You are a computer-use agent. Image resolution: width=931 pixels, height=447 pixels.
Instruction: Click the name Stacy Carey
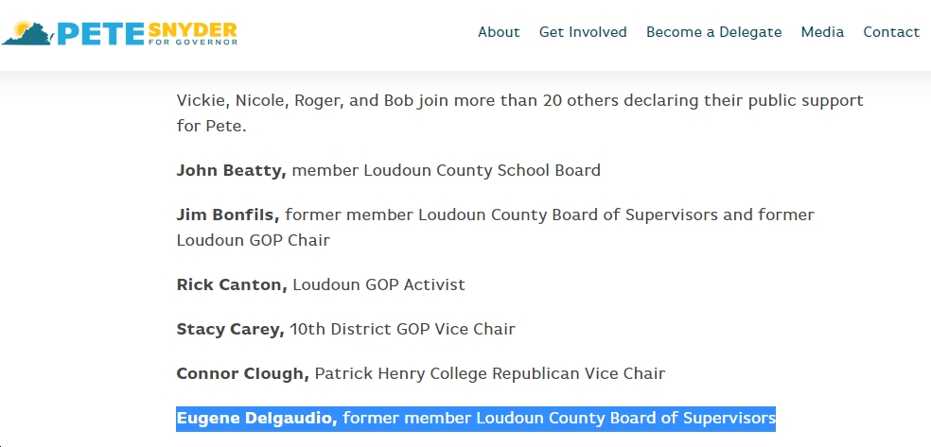tap(230, 329)
